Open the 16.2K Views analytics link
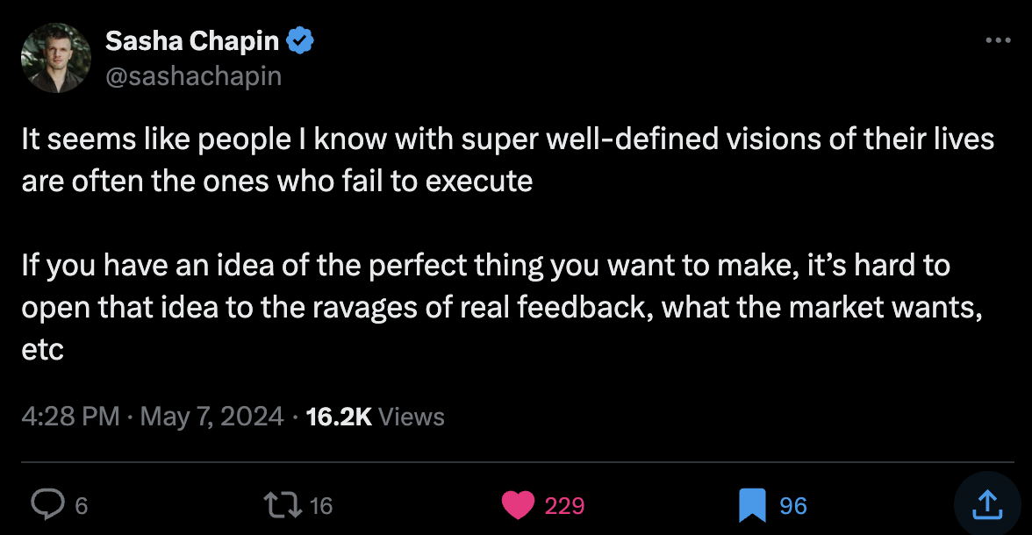1032x535 pixels. point(375,417)
